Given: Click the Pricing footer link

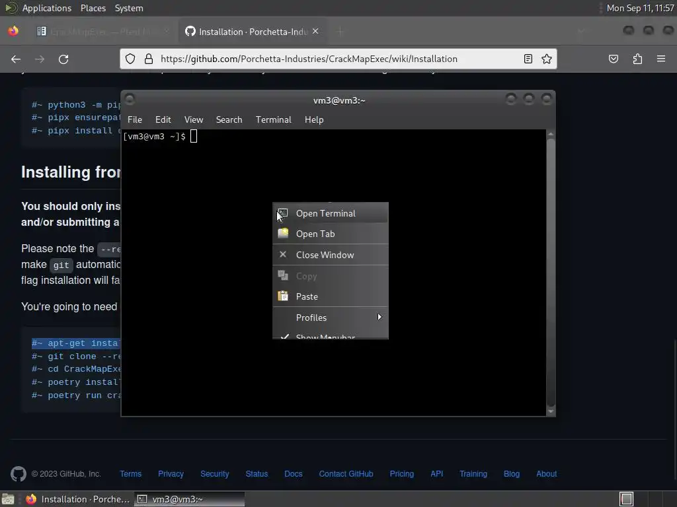Looking at the screenshot, I should (x=401, y=474).
